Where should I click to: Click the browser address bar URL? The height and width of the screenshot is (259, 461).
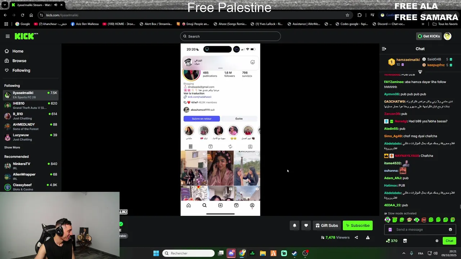[x=62, y=15]
